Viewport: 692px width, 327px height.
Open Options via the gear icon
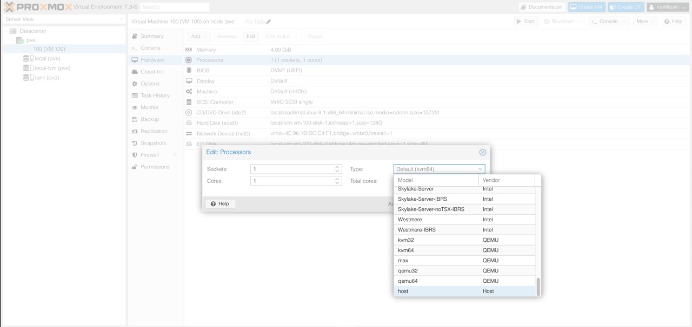[x=135, y=84]
